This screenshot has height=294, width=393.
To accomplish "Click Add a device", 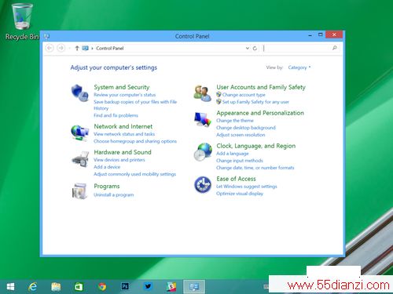I will coord(107,167).
